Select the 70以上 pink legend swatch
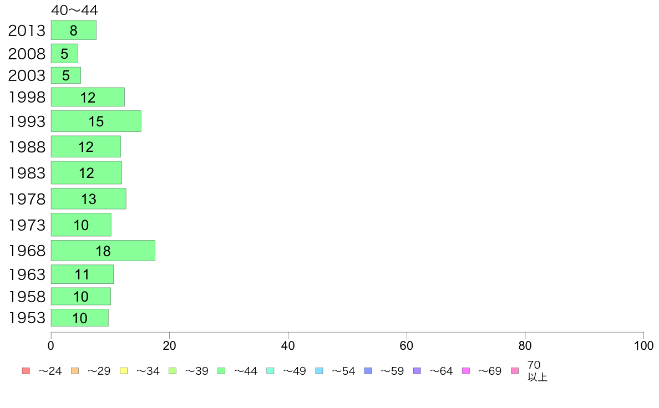Viewport: 659px width, 408px height. [x=515, y=371]
